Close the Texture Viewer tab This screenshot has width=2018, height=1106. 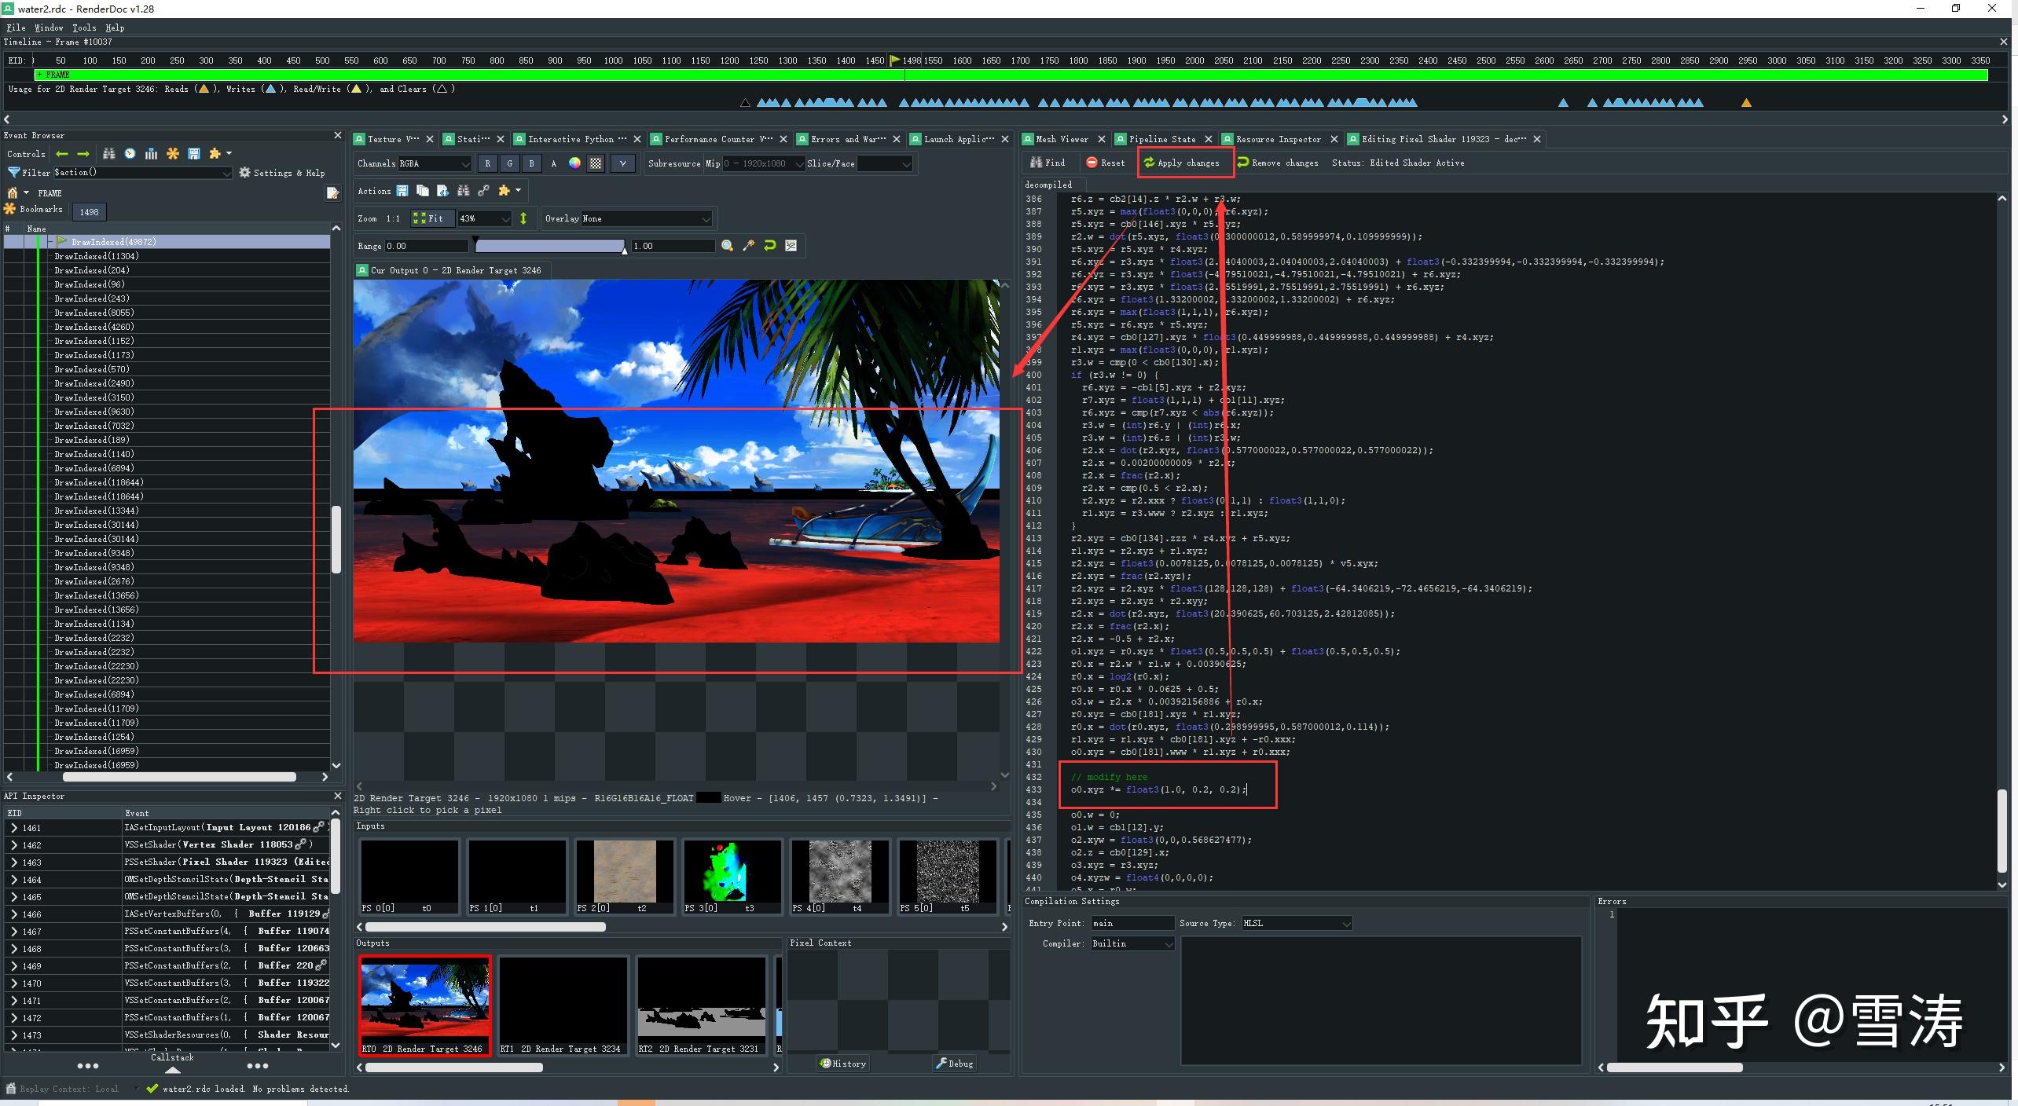[x=429, y=139]
